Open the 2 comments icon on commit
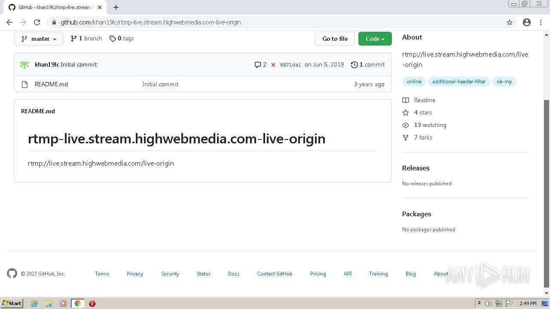This screenshot has height=309, width=550. click(x=260, y=65)
